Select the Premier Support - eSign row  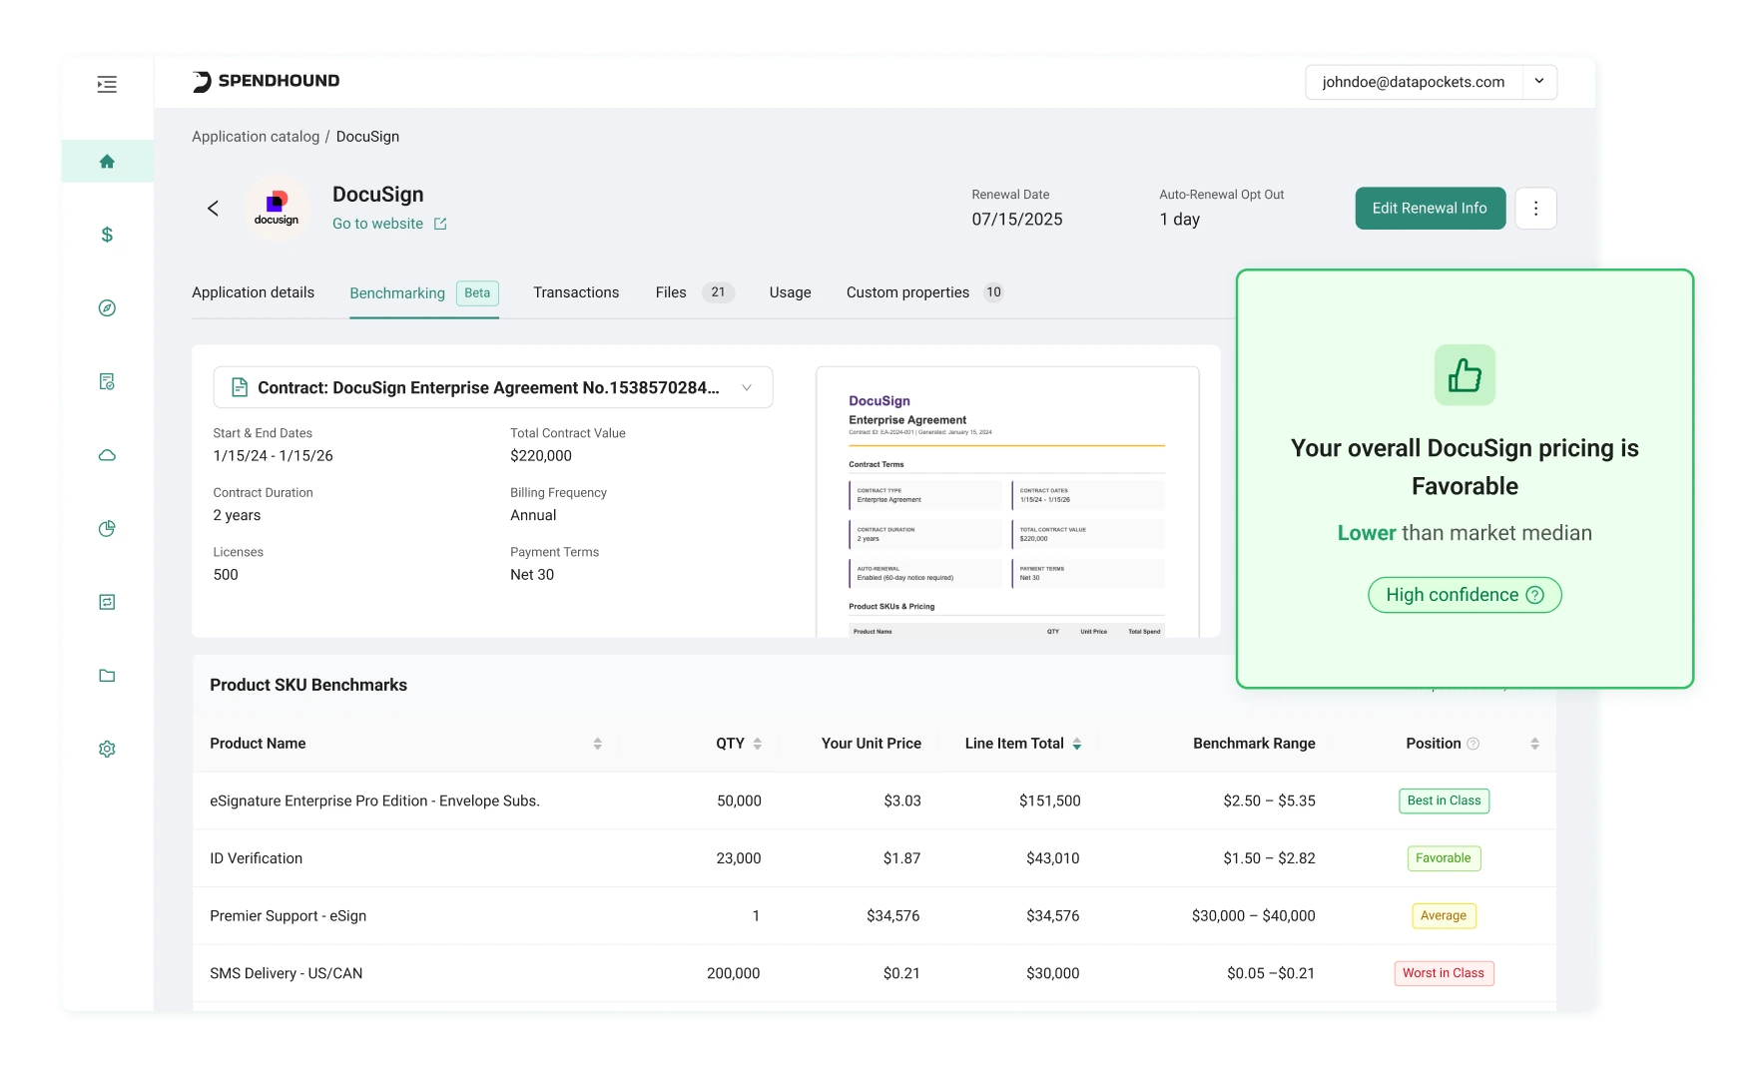tap(874, 915)
